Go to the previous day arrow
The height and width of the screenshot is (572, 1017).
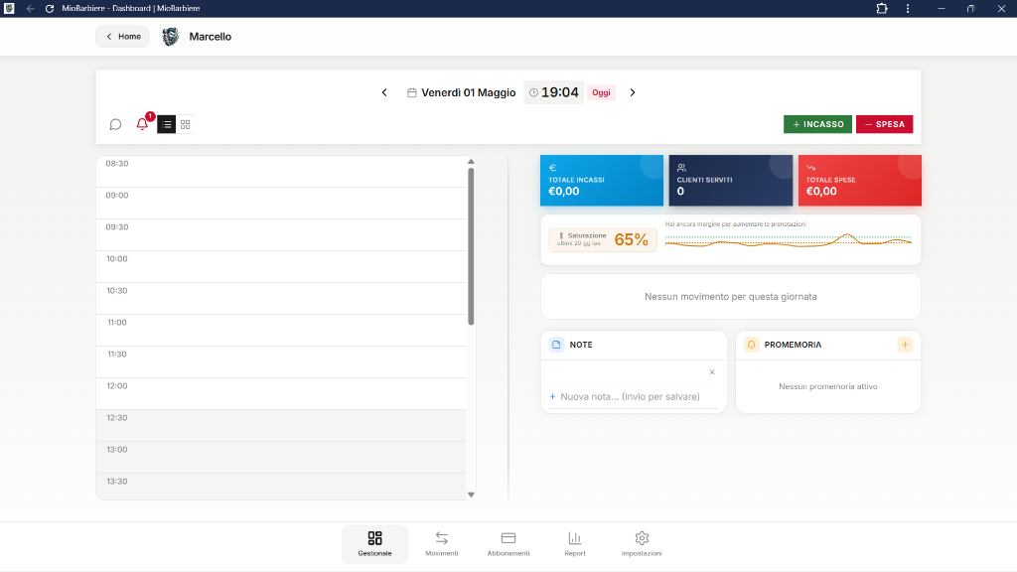(x=384, y=92)
